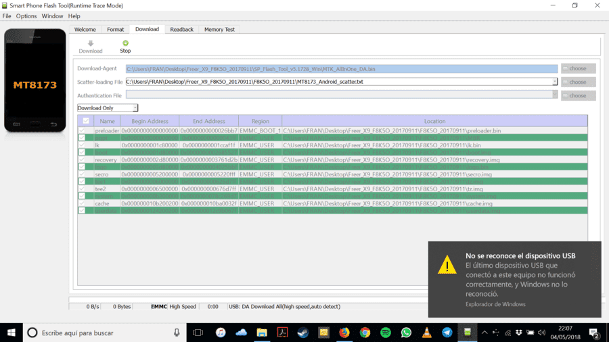Open the cloud app icon on taskbar
609x342 pixels.
pos(241,333)
